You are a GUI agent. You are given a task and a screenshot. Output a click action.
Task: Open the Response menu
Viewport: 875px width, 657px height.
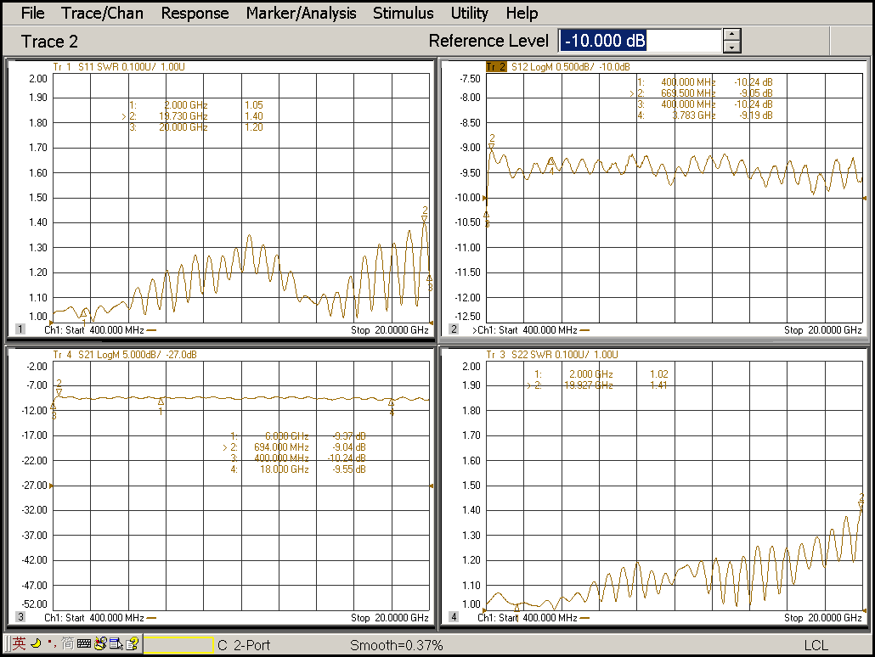(195, 13)
